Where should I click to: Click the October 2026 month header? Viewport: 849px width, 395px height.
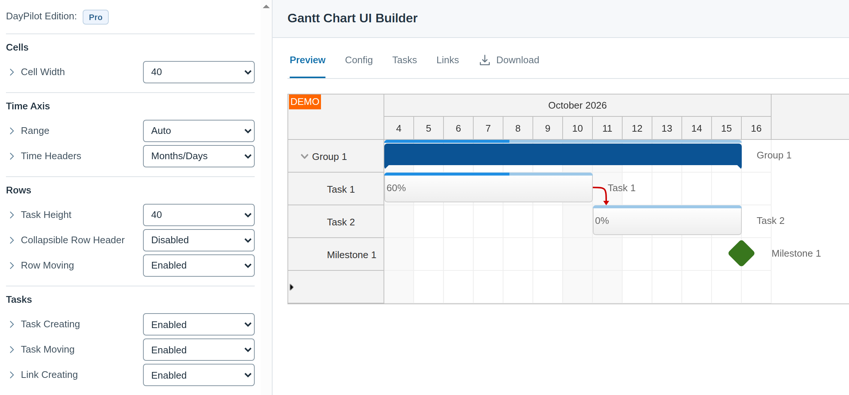(578, 105)
